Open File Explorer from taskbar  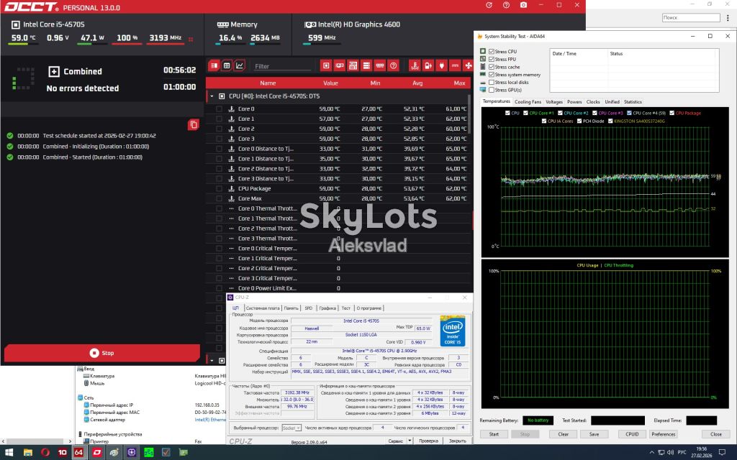pyautogui.click(x=28, y=453)
